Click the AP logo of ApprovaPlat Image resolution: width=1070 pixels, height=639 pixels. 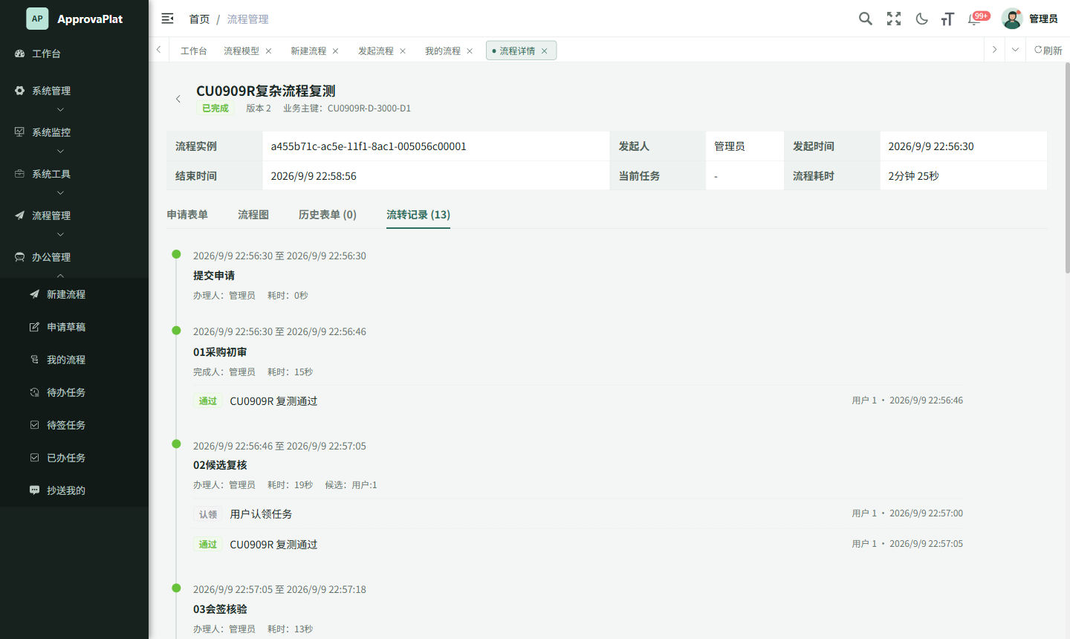click(x=37, y=19)
